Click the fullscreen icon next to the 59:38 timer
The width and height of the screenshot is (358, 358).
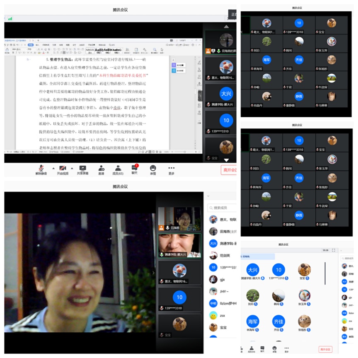334,250
